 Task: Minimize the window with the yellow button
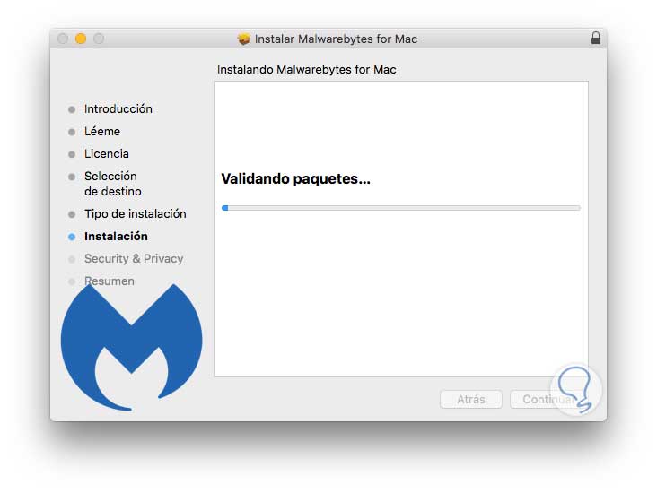click(81, 39)
